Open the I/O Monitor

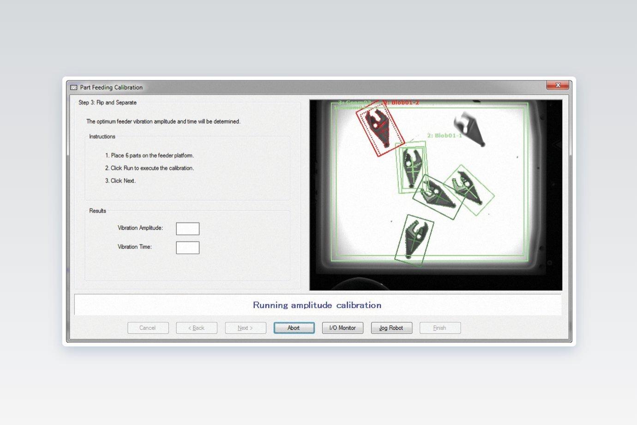click(343, 328)
